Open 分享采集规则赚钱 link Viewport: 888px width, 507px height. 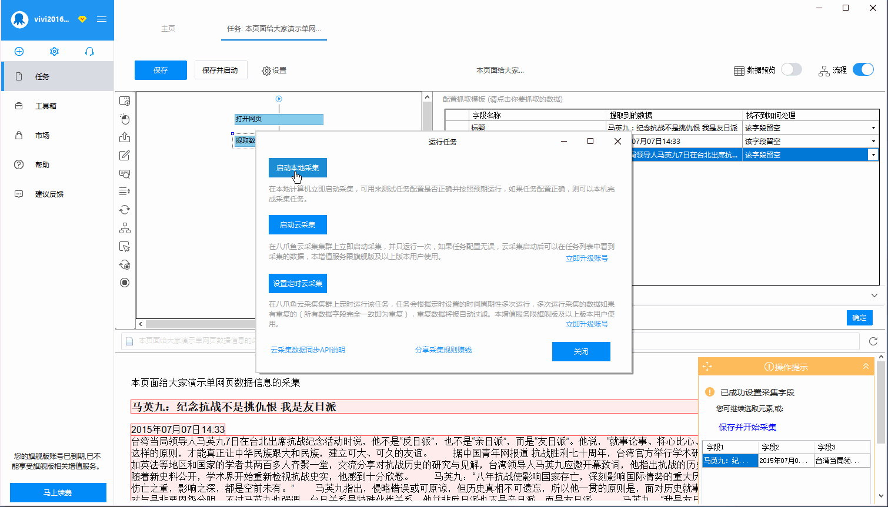(443, 350)
